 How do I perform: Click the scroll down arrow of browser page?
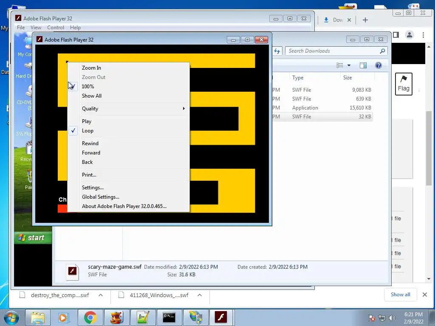coord(429,278)
